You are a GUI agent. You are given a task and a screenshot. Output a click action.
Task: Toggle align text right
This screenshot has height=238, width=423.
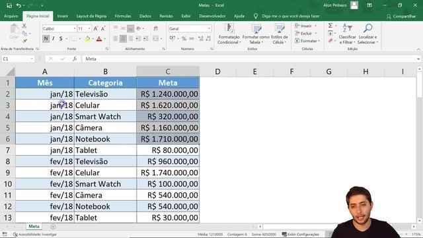130,38
